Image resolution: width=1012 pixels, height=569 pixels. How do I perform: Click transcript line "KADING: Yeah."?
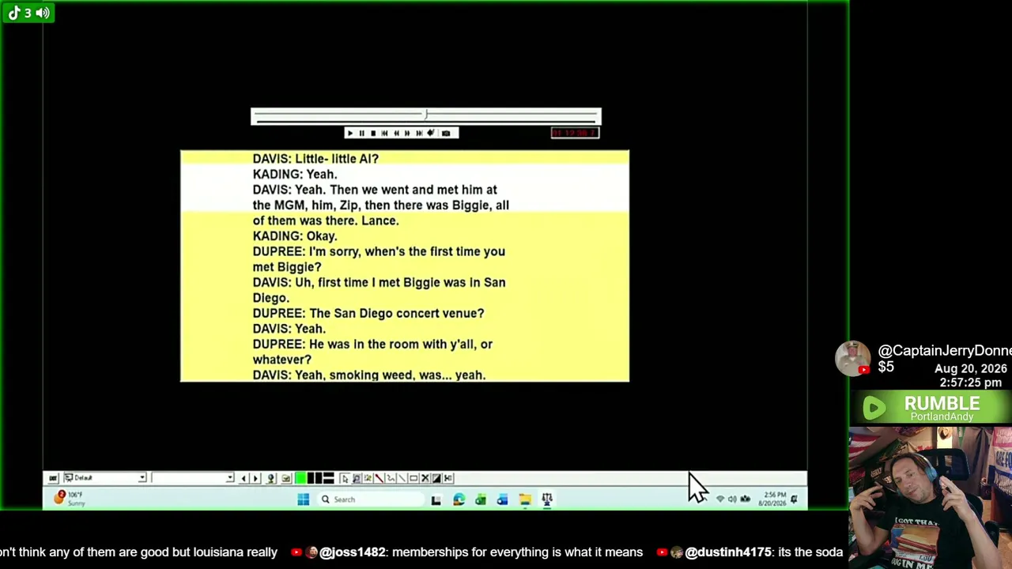tap(295, 175)
